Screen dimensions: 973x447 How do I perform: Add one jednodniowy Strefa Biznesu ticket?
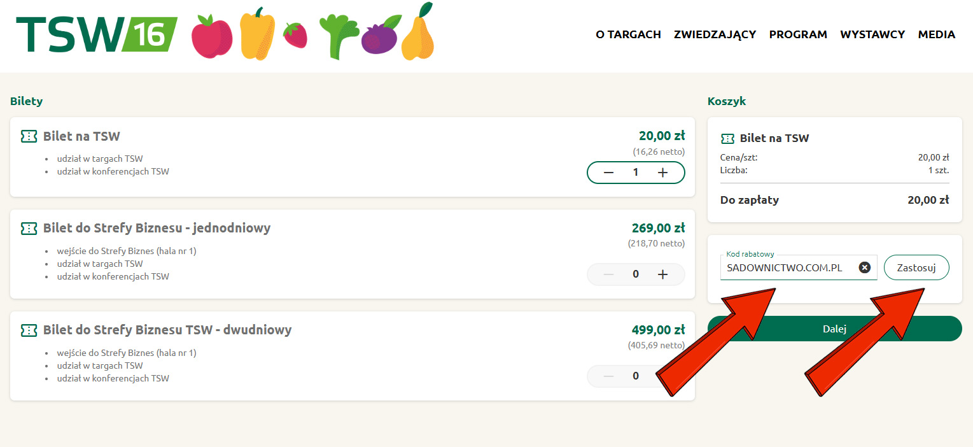662,274
